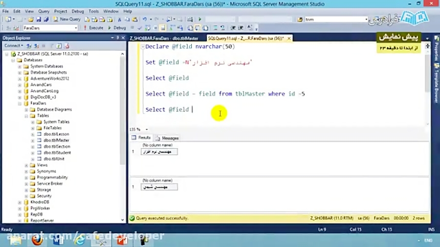Open the Project menu

[x=60, y=11]
